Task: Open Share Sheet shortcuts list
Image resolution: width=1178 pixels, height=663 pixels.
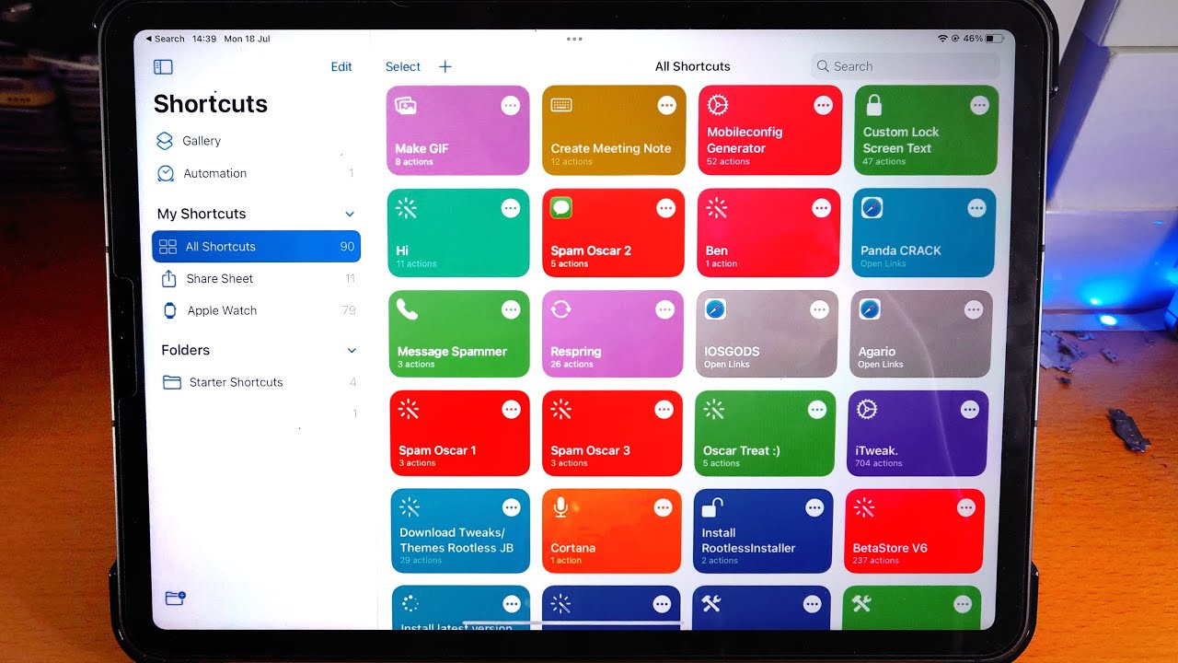Action: click(x=256, y=279)
